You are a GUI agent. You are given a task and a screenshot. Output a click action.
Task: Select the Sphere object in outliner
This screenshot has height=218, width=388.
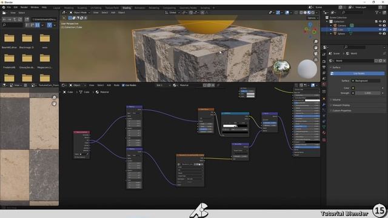pos(341,34)
